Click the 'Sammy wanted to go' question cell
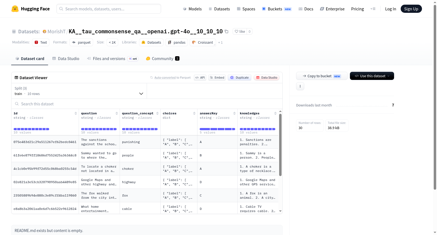The image size is (437, 235). [99, 155]
